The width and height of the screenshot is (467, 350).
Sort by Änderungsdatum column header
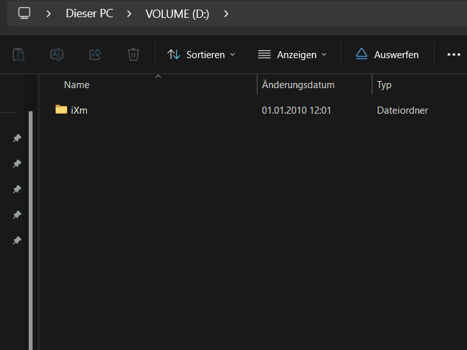point(298,85)
